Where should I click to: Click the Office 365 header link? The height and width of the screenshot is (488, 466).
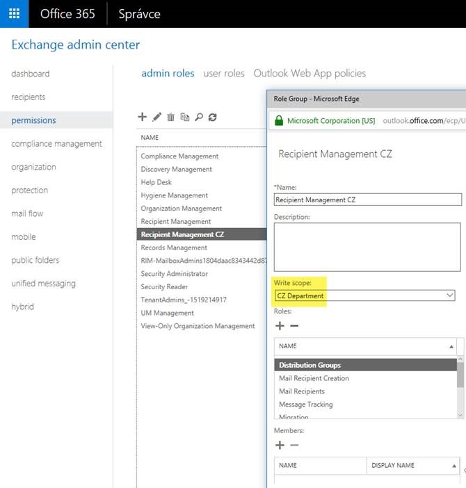67,14
